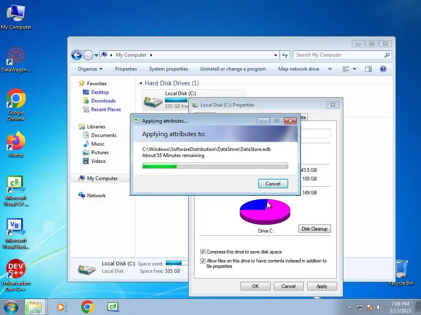Click the Disk Cleanup button
Screen dimensions: 421x315
(x=315, y=229)
